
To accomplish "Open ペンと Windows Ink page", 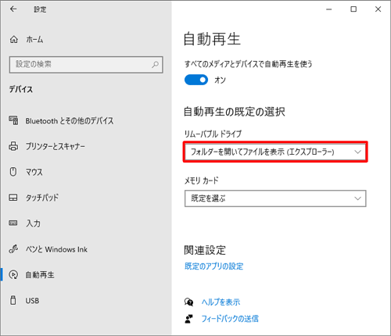I will point(56,249).
